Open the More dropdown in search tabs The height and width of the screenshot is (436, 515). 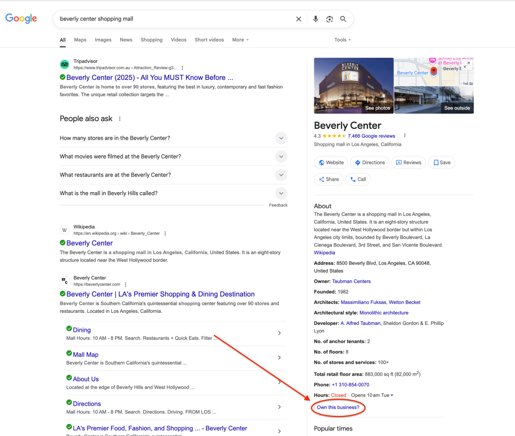pyautogui.click(x=240, y=40)
